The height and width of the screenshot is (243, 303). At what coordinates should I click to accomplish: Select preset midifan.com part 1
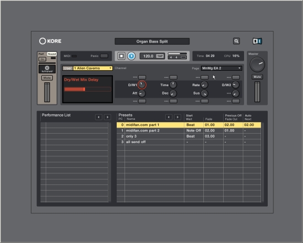[x=189, y=125]
